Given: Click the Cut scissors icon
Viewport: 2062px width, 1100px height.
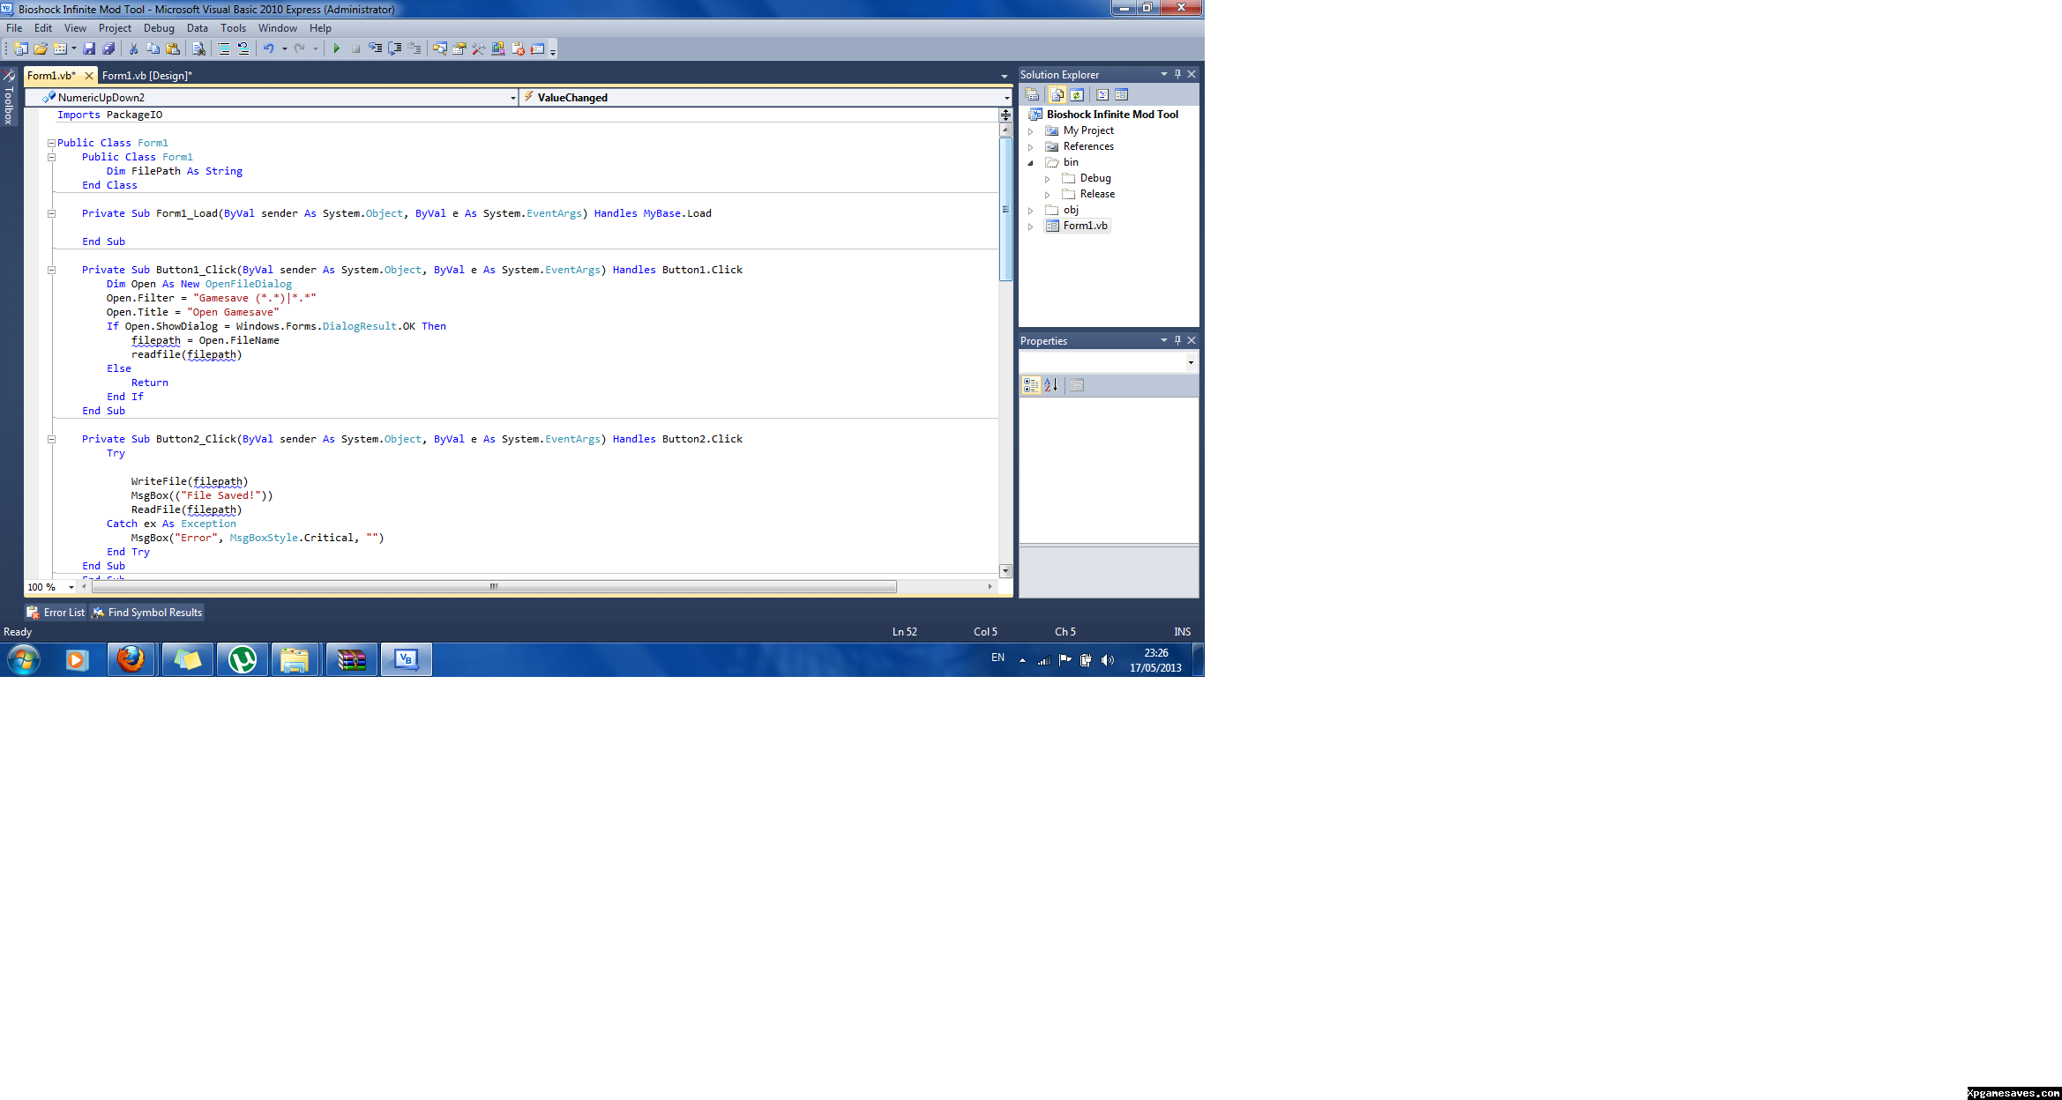Looking at the screenshot, I should point(133,48).
